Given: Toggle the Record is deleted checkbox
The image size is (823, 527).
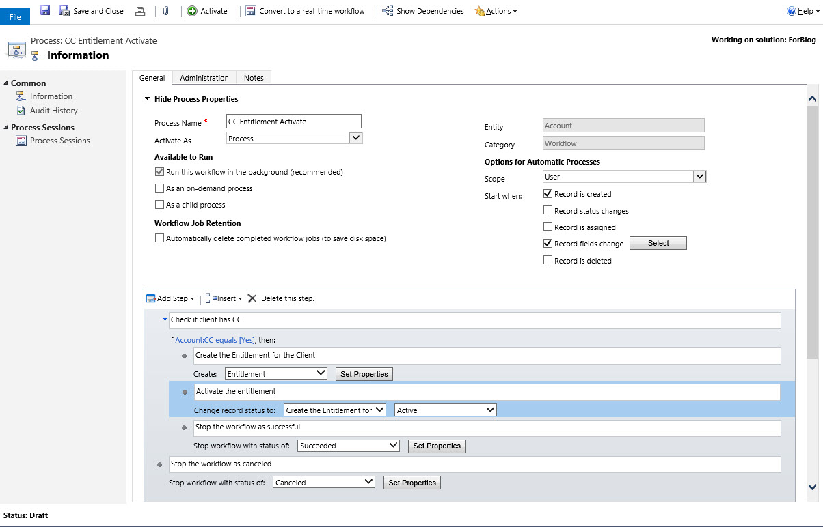Looking at the screenshot, I should point(548,260).
